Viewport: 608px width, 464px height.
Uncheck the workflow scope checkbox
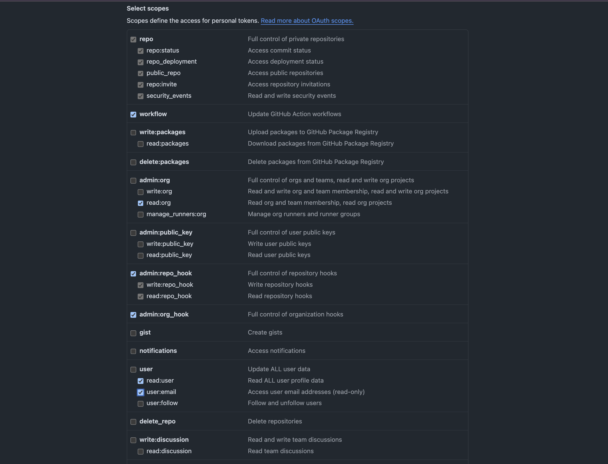pos(134,114)
